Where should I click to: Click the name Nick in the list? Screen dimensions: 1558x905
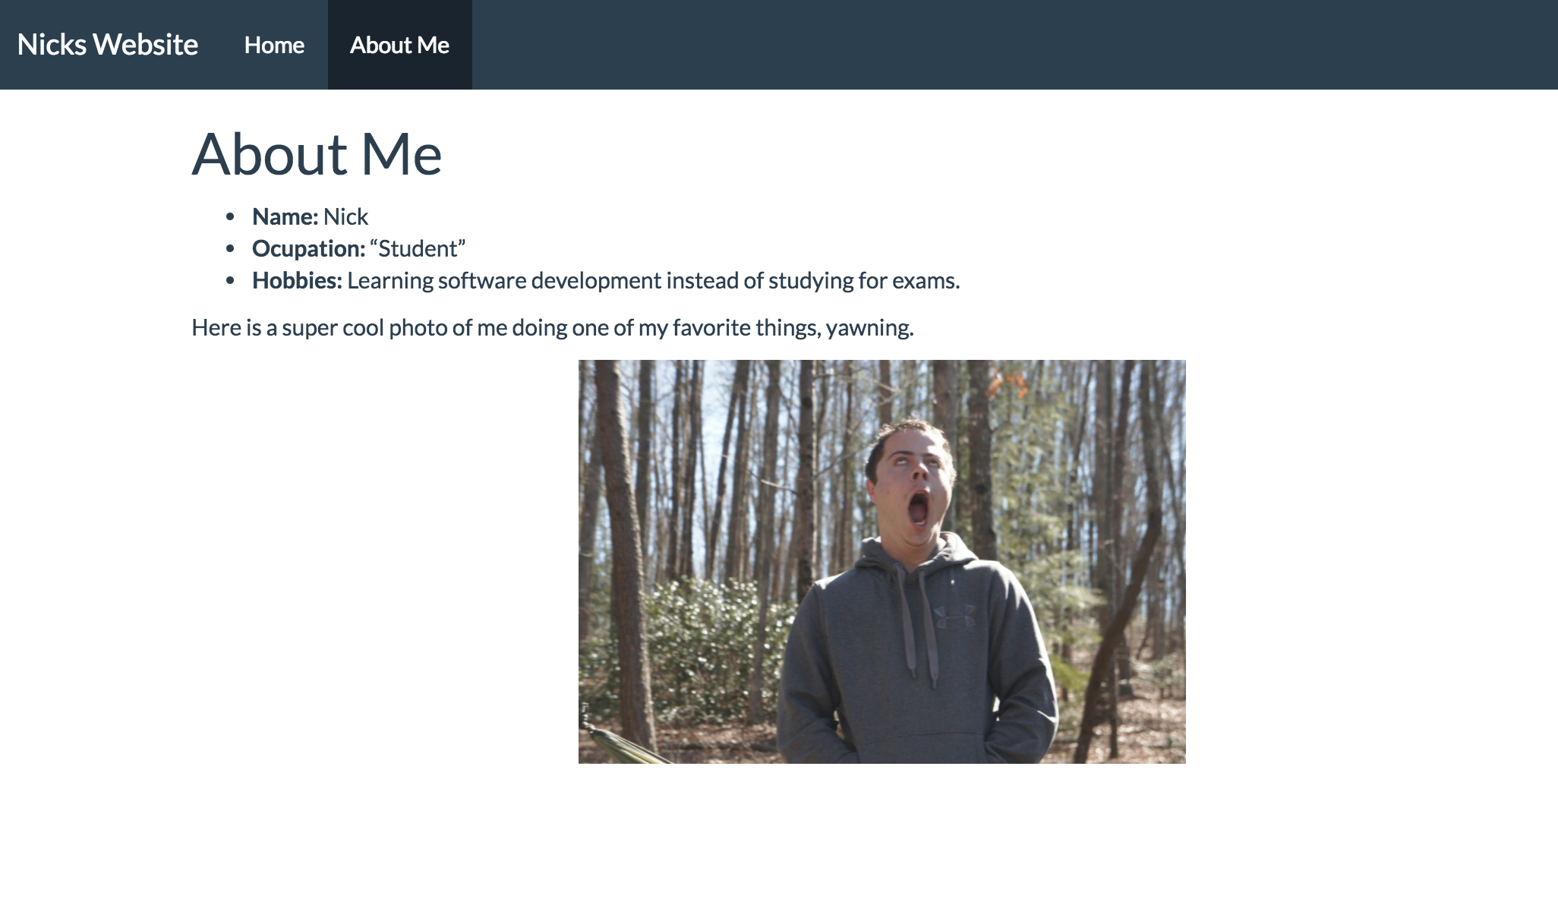point(345,217)
